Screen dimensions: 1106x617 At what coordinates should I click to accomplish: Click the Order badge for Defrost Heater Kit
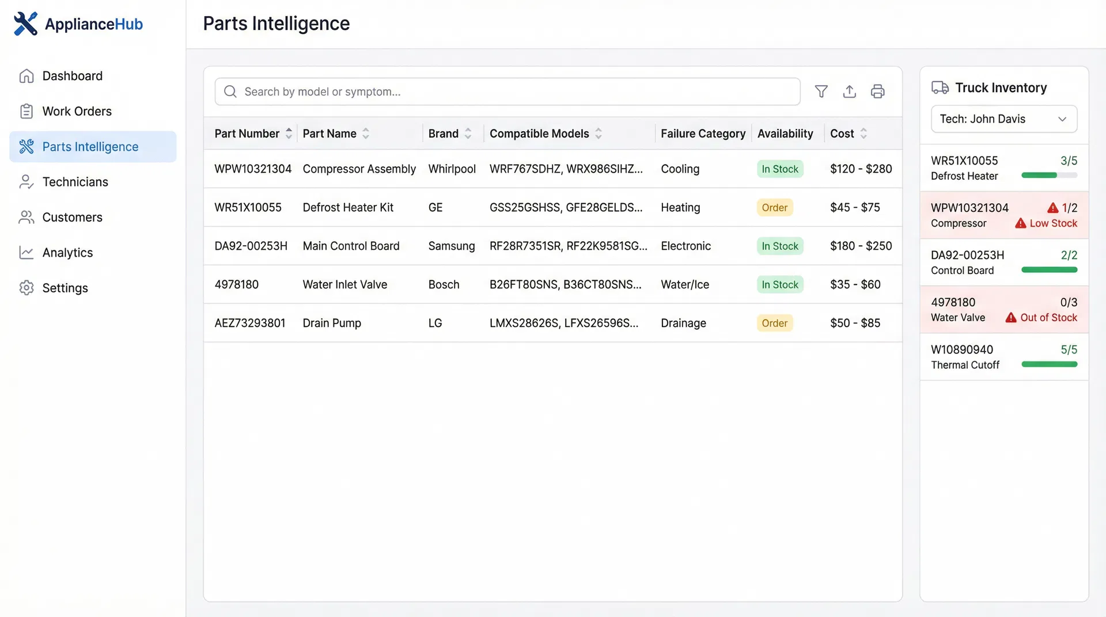(774, 207)
